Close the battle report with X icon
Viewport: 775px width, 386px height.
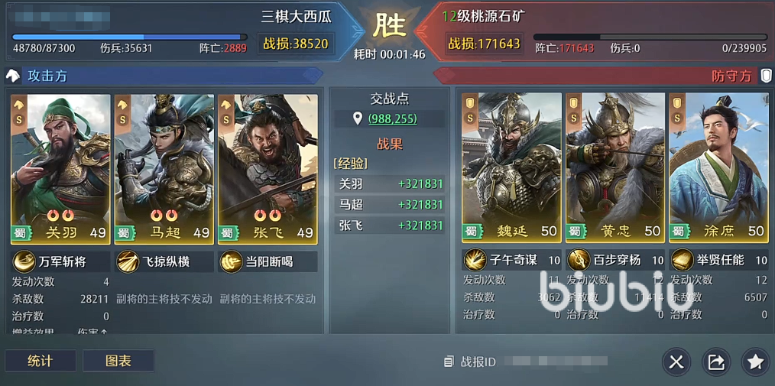(x=676, y=362)
